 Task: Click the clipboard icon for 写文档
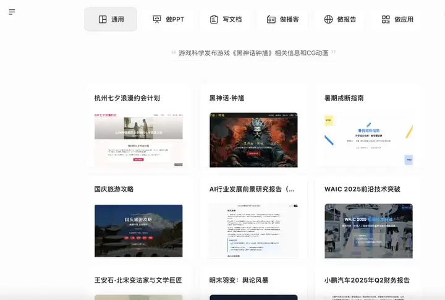tap(214, 19)
